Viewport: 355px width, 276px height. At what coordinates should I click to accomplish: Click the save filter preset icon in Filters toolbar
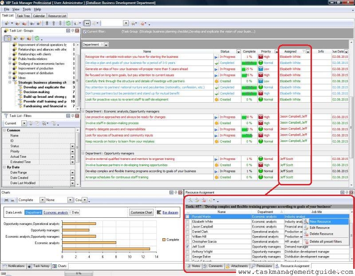click(x=44, y=123)
